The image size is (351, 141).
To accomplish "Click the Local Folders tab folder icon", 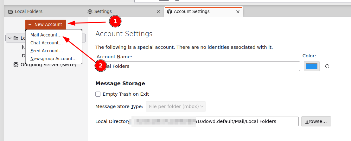I will [x=10, y=12].
